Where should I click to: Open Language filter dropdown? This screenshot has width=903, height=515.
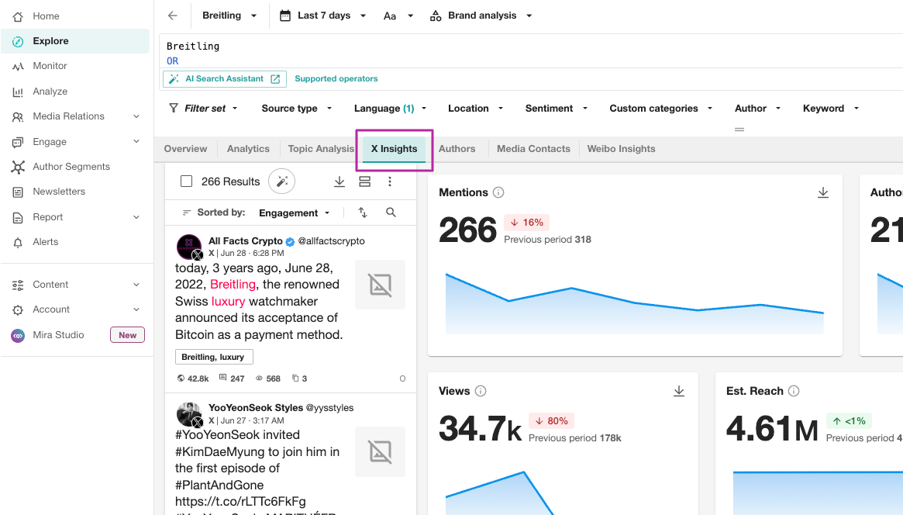[x=390, y=109]
